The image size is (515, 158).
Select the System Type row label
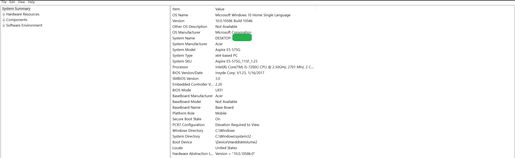click(x=182, y=56)
